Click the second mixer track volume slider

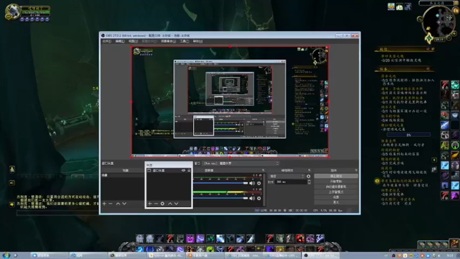coord(221,199)
